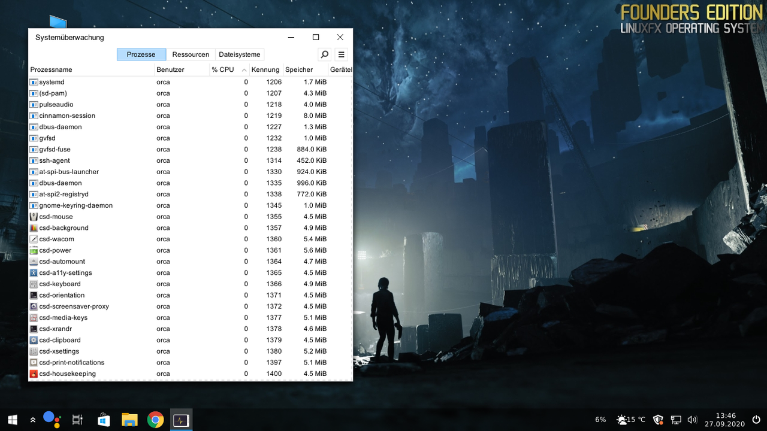Open the clock showing 13:46
Image resolution: width=767 pixels, height=431 pixels.
(x=725, y=420)
